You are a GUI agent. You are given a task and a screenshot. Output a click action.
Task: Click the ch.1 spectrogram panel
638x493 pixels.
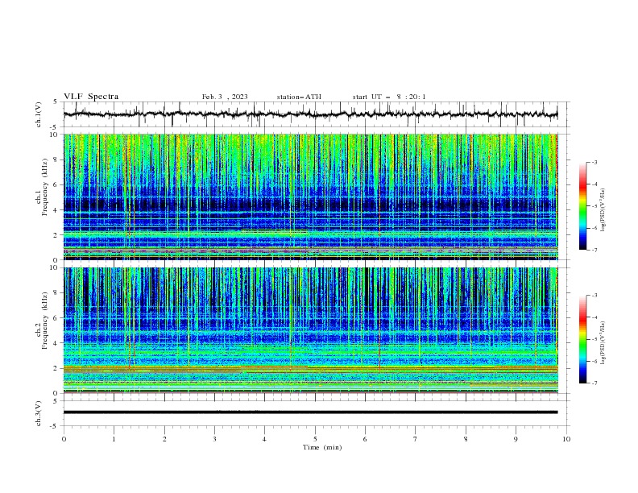point(311,197)
